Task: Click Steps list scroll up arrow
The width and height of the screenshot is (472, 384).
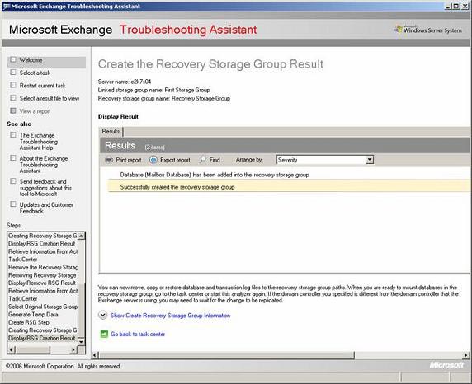Action: [x=81, y=236]
